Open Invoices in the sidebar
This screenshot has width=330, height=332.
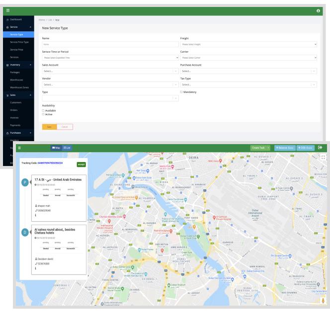pos(14,118)
